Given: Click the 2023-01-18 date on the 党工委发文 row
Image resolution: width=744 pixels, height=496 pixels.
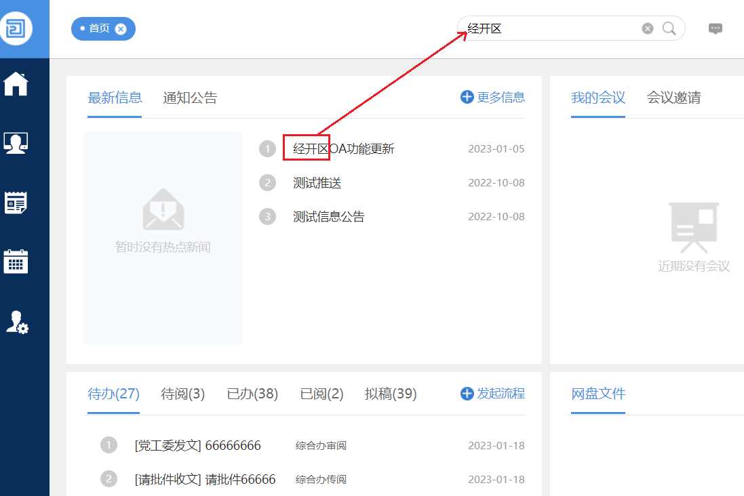Looking at the screenshot, I should click(496, 446).
